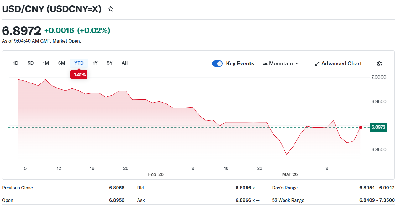Select the 1M range tab

pos(46,63)
